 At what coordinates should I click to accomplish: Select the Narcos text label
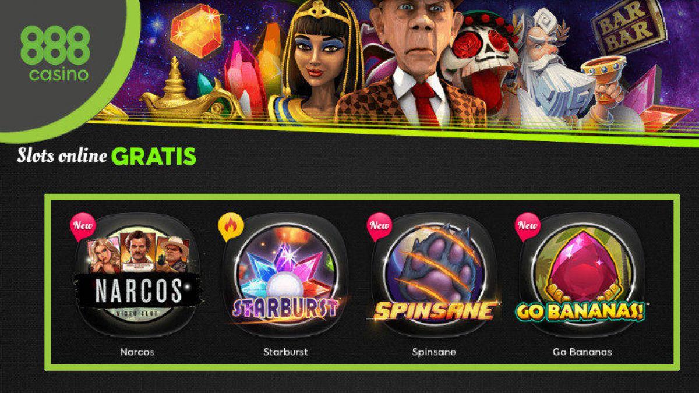tap(137, 352)
